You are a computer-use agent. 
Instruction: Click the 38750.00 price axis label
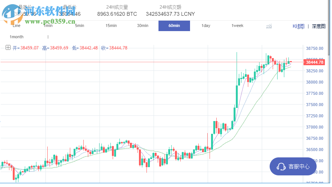pos(315,48)
